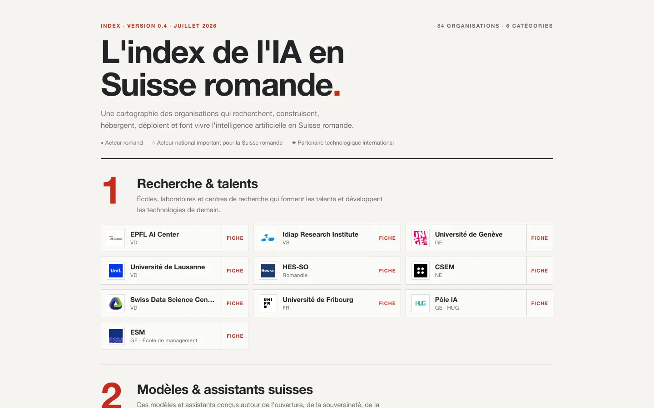Open the FICHE for ESM

pyautogui.click(x=235, y=336)
